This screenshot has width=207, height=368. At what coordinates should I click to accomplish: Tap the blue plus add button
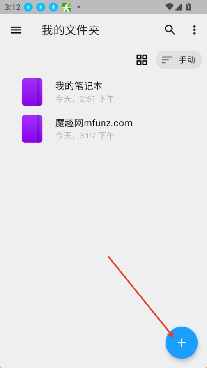182,343
